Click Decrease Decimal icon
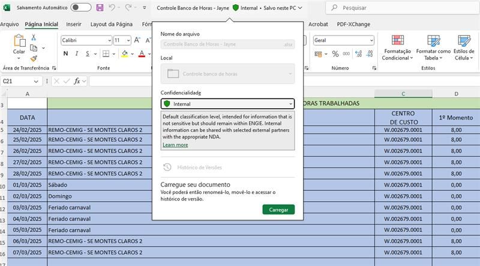Viewport: 480px width, 266px height. tap(370, 54)
